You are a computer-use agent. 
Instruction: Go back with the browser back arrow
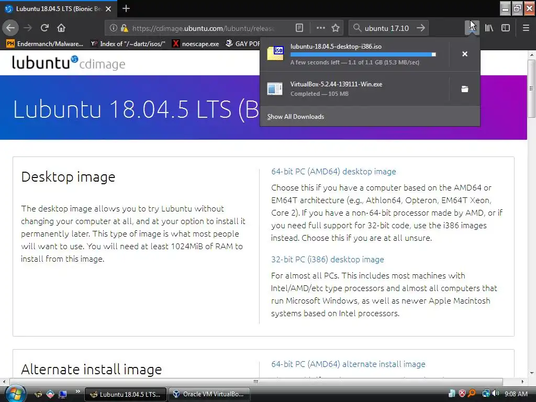(x=10, y=28)
